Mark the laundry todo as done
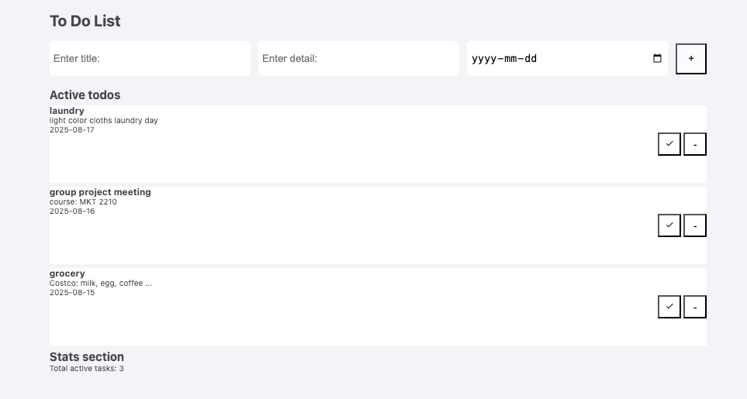Image resolution: width=747 pixels, height=399 pixels. [669, 144]
